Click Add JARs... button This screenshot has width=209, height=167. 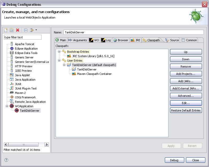(186, 81)
